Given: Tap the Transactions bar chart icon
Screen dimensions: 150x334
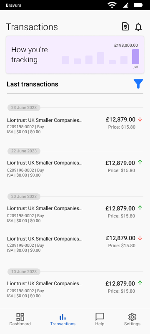Looking at the screenshot, I should coord(62,317).
